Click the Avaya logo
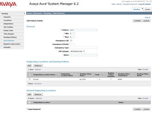The width and height of the screenshot is (152, 119). [x=8, y=4]
